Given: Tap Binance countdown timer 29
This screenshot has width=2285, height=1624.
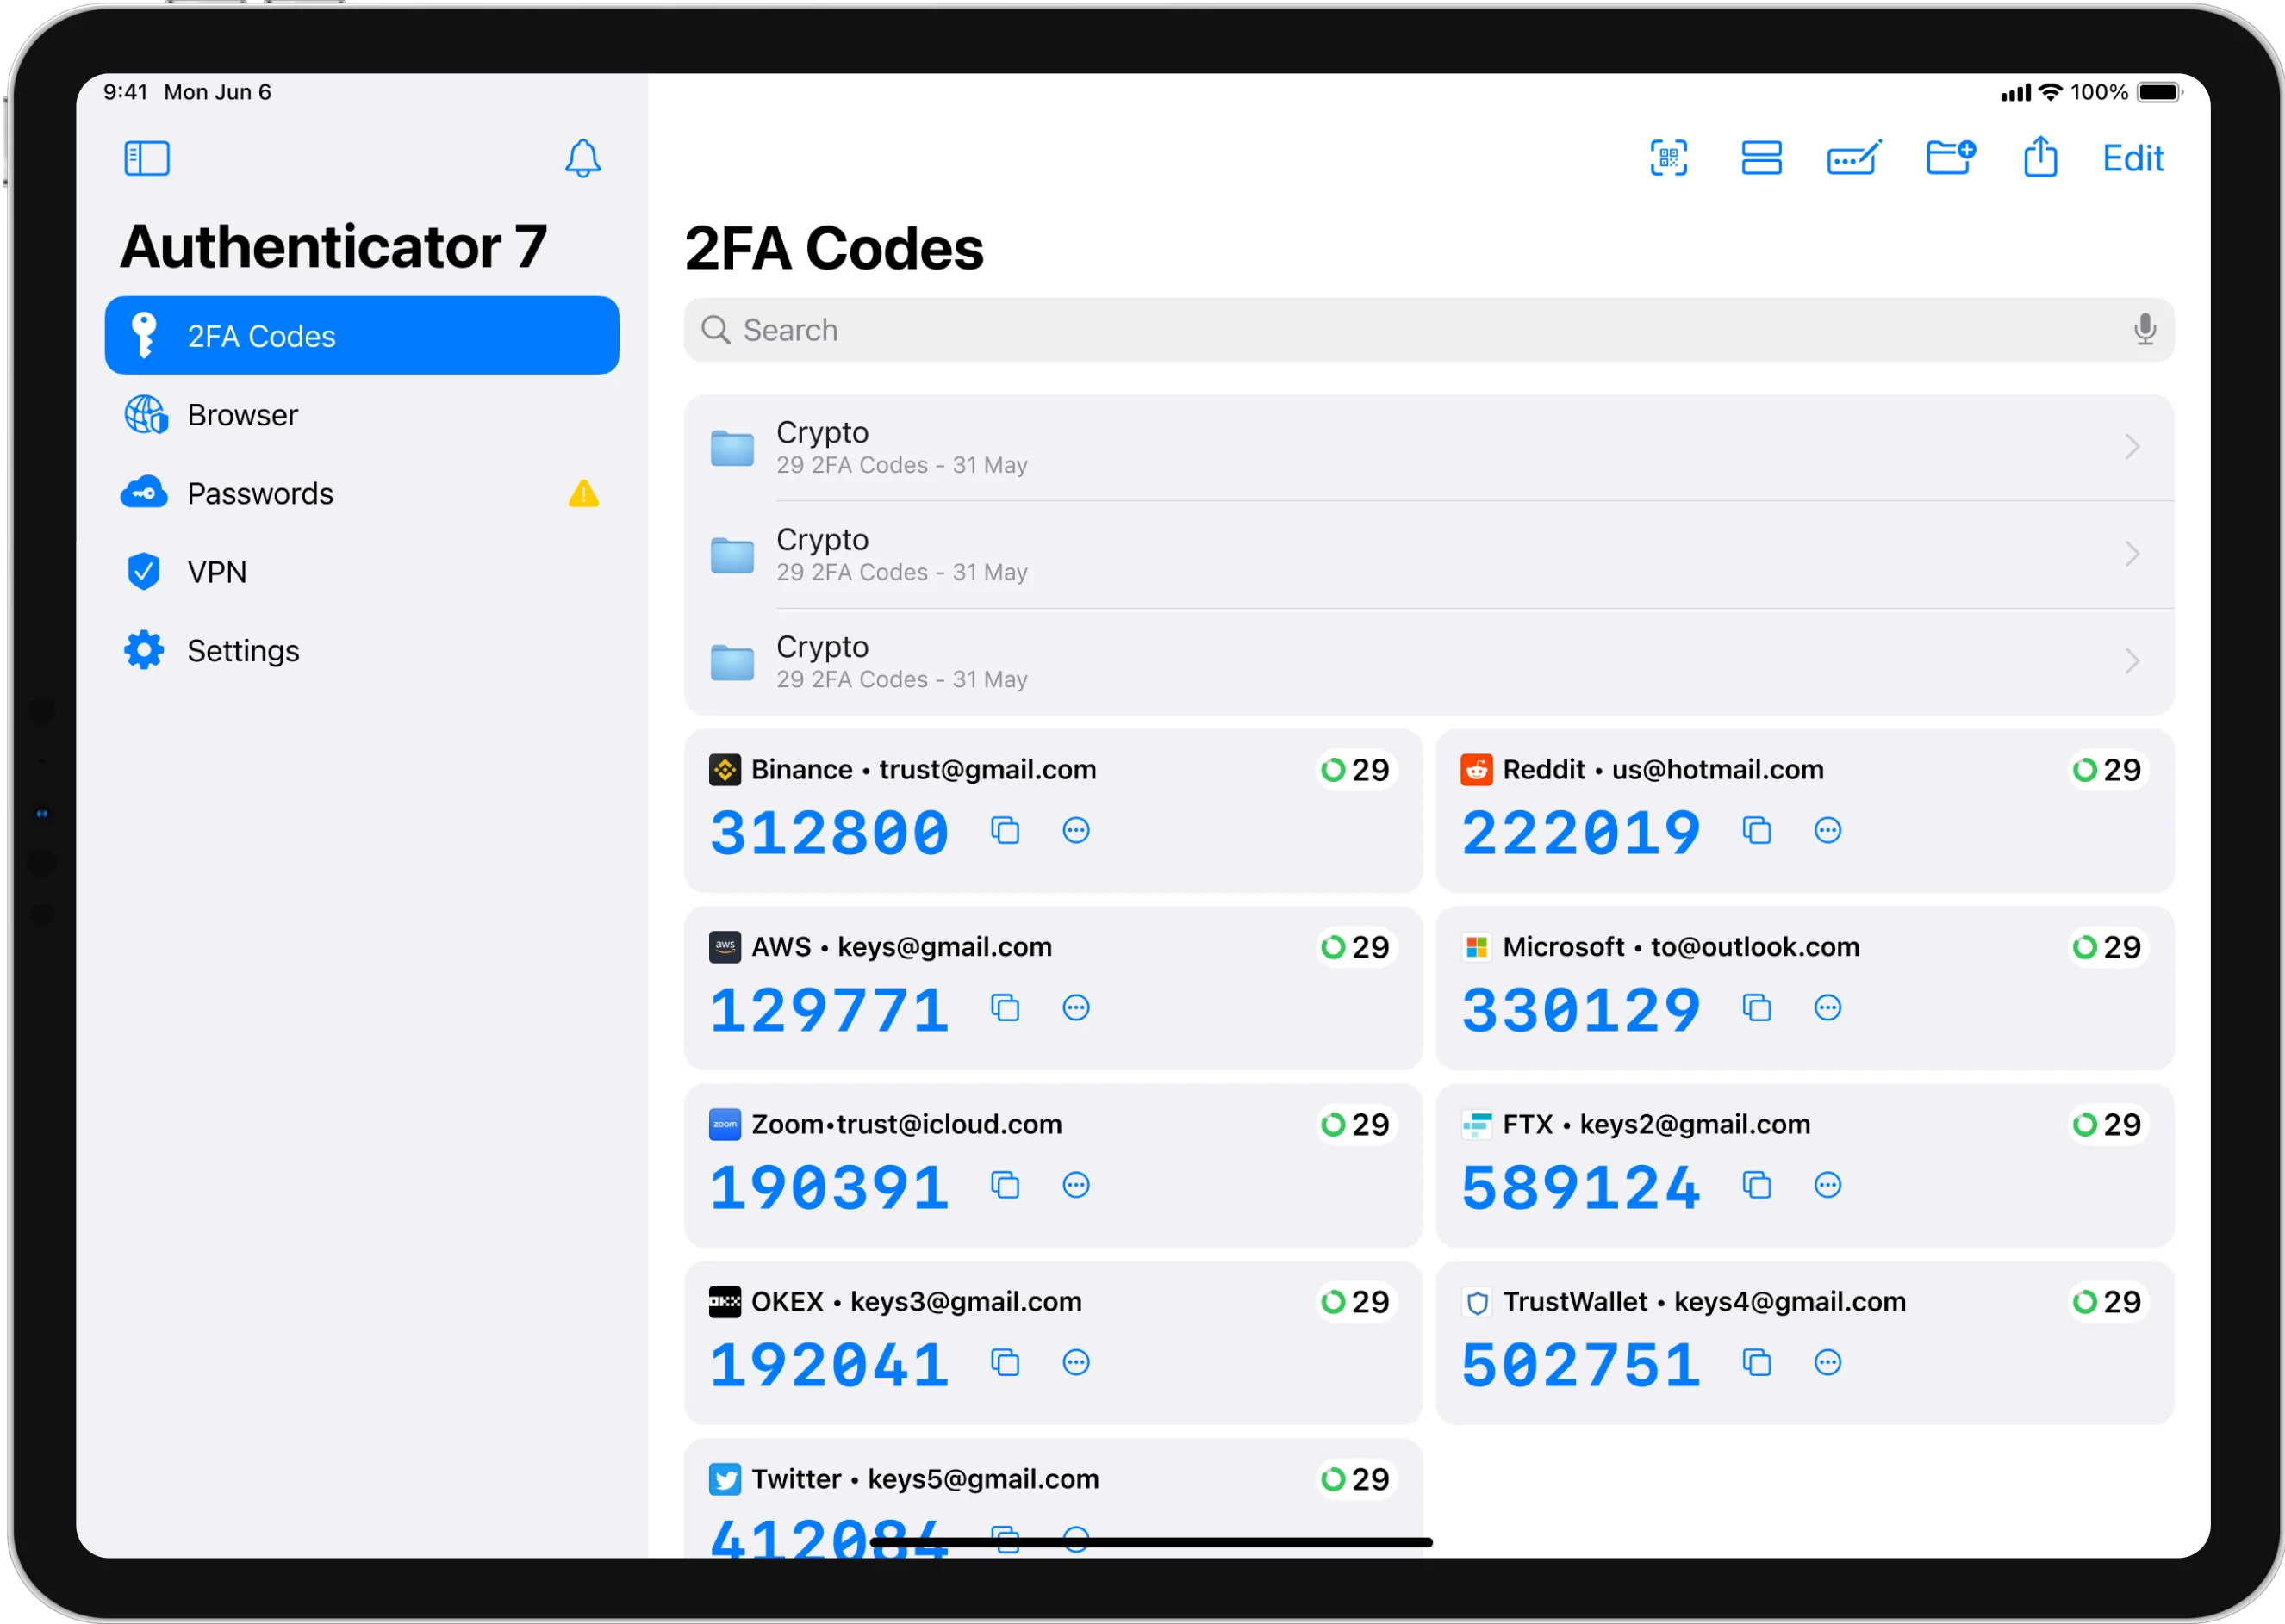Looking at the screenshot, I should [1354, 769].
